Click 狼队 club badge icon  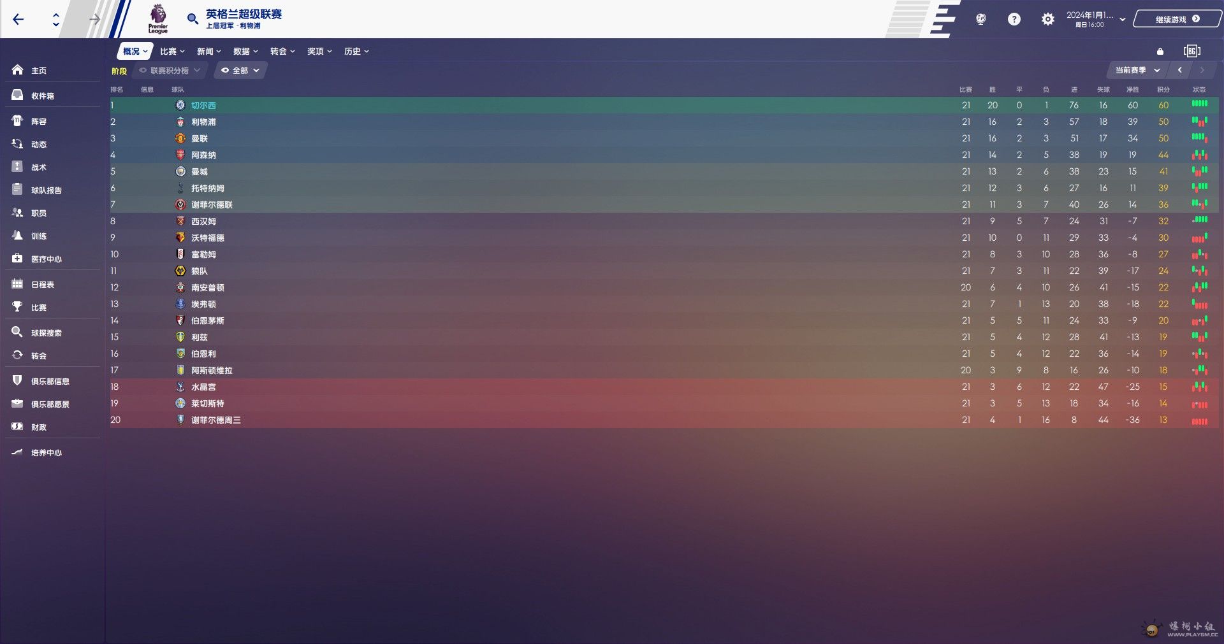[x=180, y=271]
